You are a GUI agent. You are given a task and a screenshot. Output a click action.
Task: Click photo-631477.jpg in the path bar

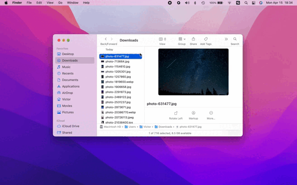click(189, 127)
